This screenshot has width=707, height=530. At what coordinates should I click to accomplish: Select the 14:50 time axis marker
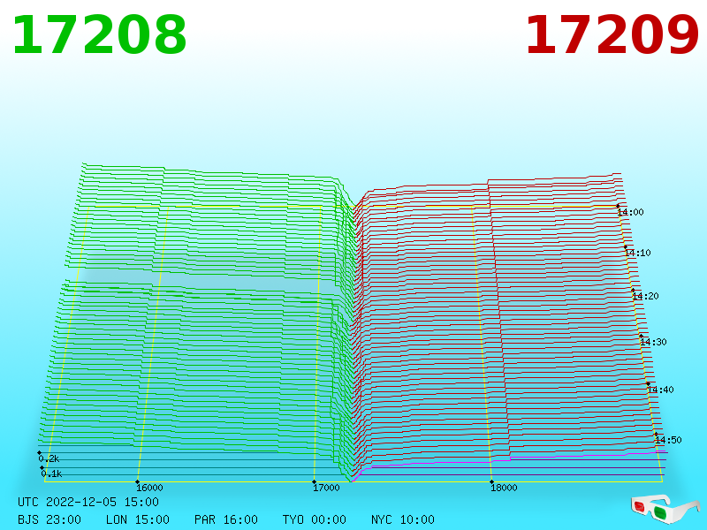coord(668,440)
